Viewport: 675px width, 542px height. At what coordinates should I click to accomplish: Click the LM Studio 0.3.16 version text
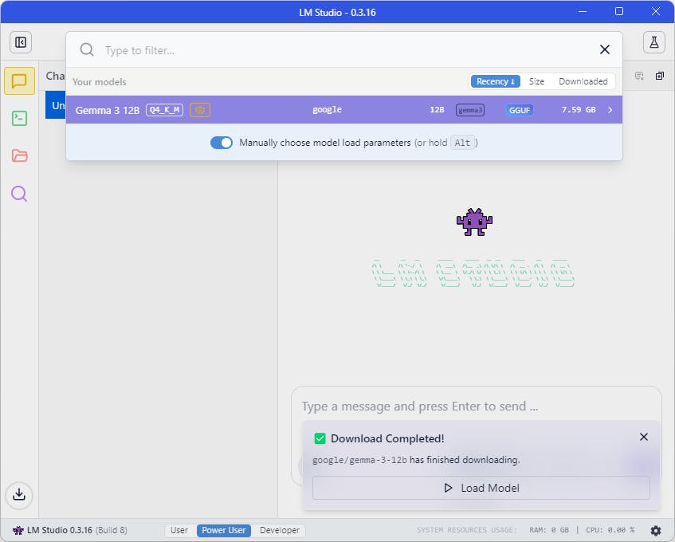[60, 530]
